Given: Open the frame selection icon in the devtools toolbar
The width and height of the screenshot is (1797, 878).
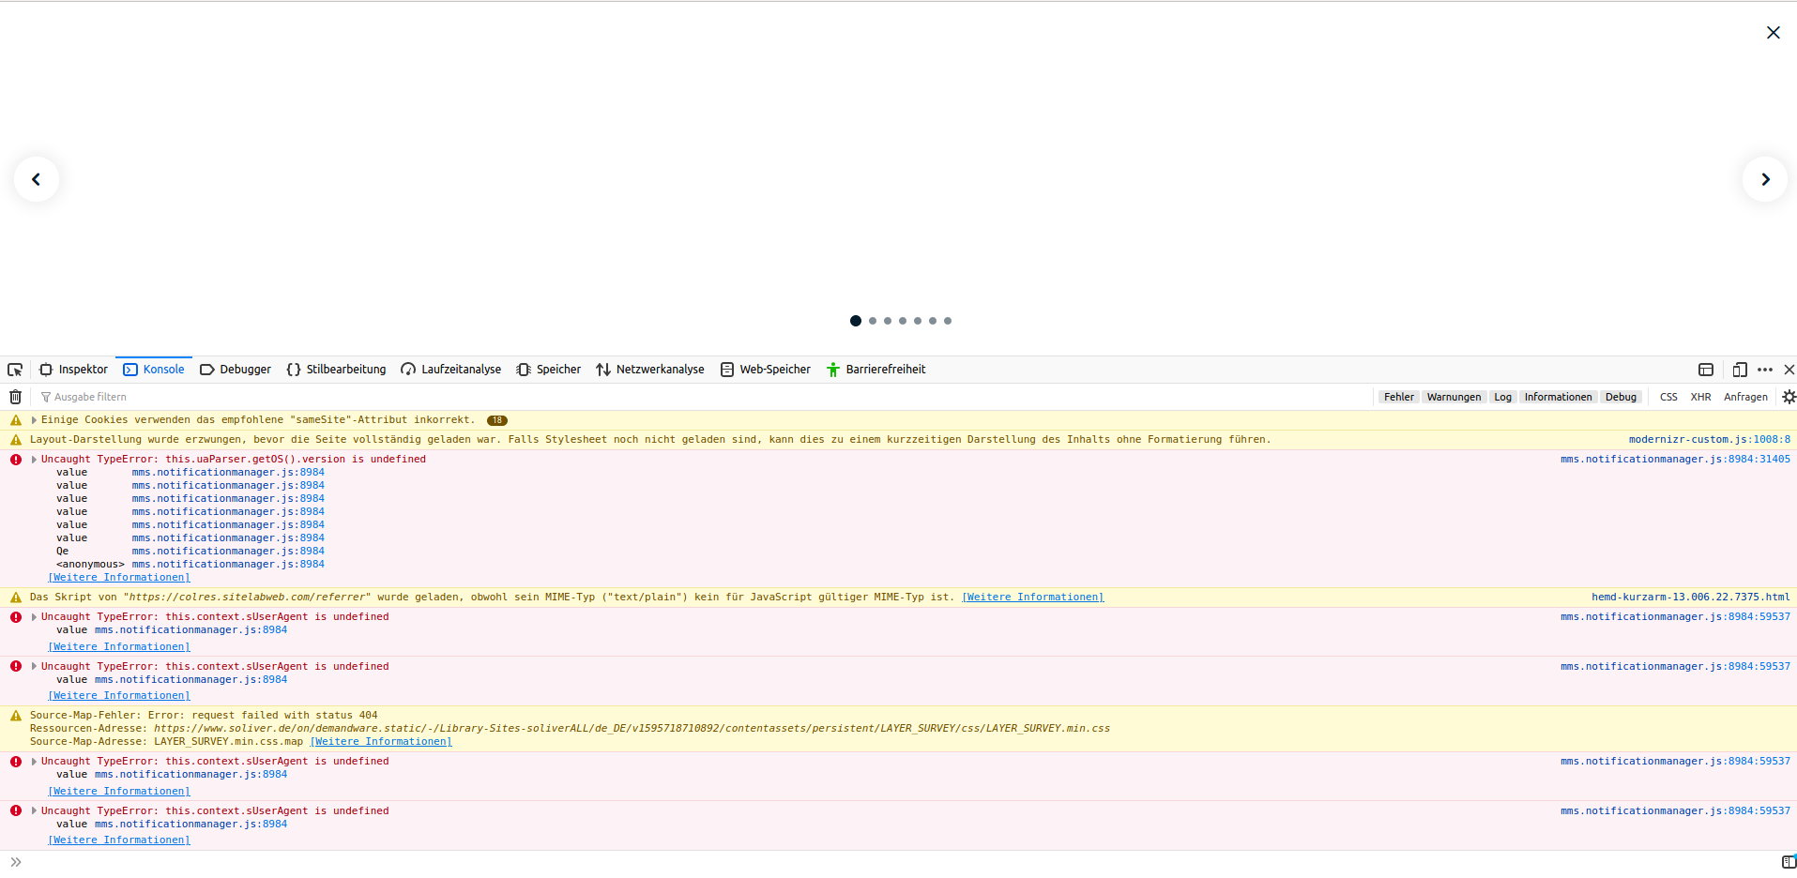Looking at the screenshot, I should point(1706,370).
